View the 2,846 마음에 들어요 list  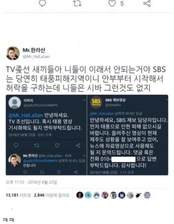pyautogui.click(x=52, y=195)
